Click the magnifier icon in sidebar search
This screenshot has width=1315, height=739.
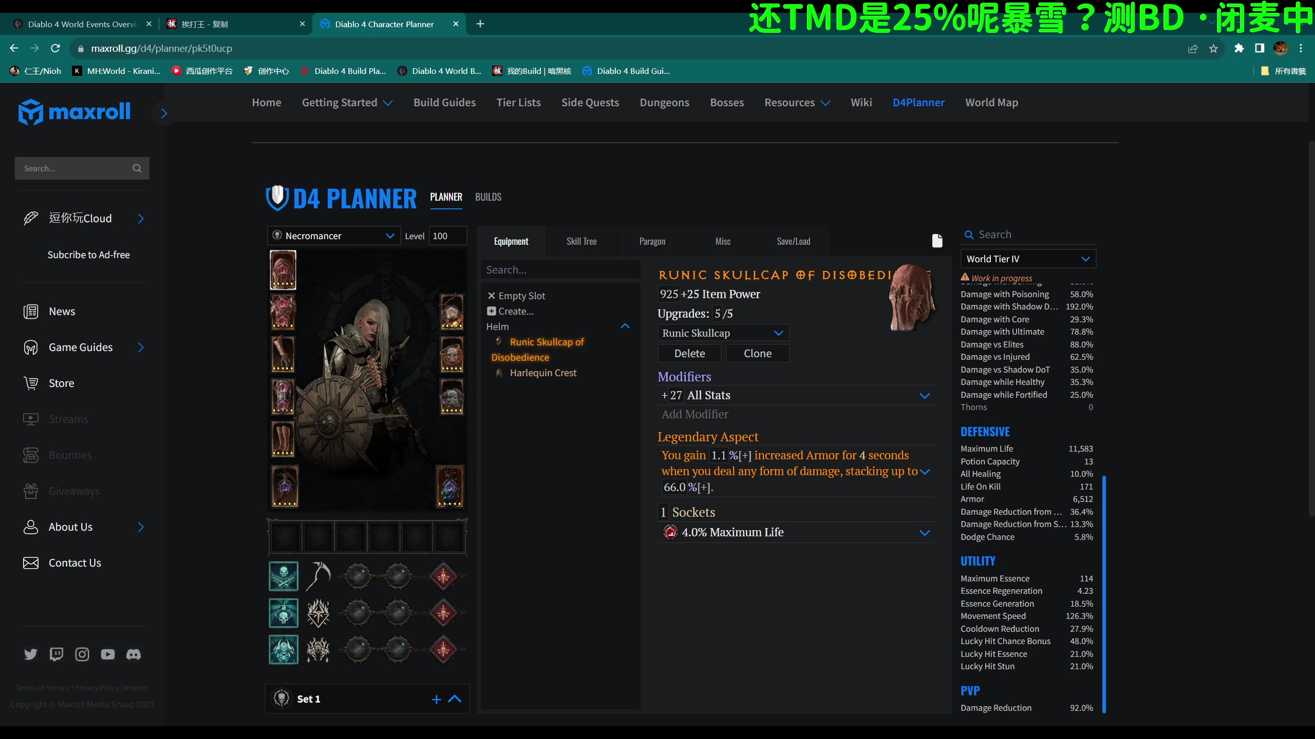click(x=137, y=168)
